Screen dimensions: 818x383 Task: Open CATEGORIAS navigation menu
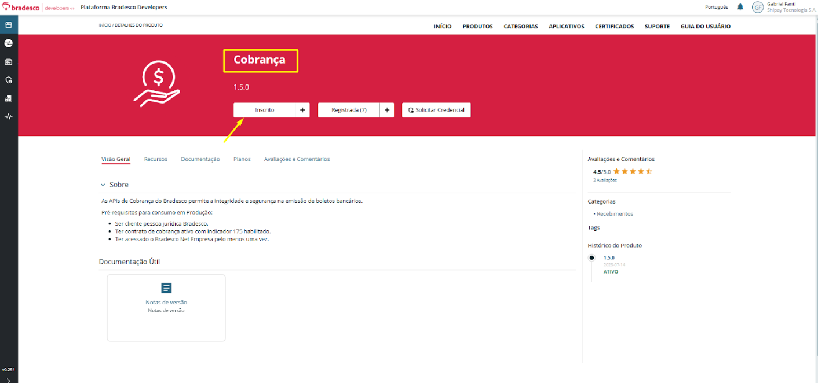[521, 27]
